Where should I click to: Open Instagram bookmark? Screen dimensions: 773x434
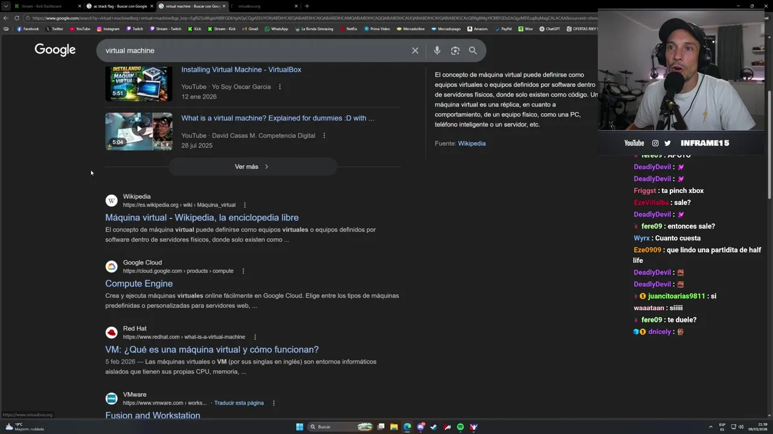coord(108,29)
